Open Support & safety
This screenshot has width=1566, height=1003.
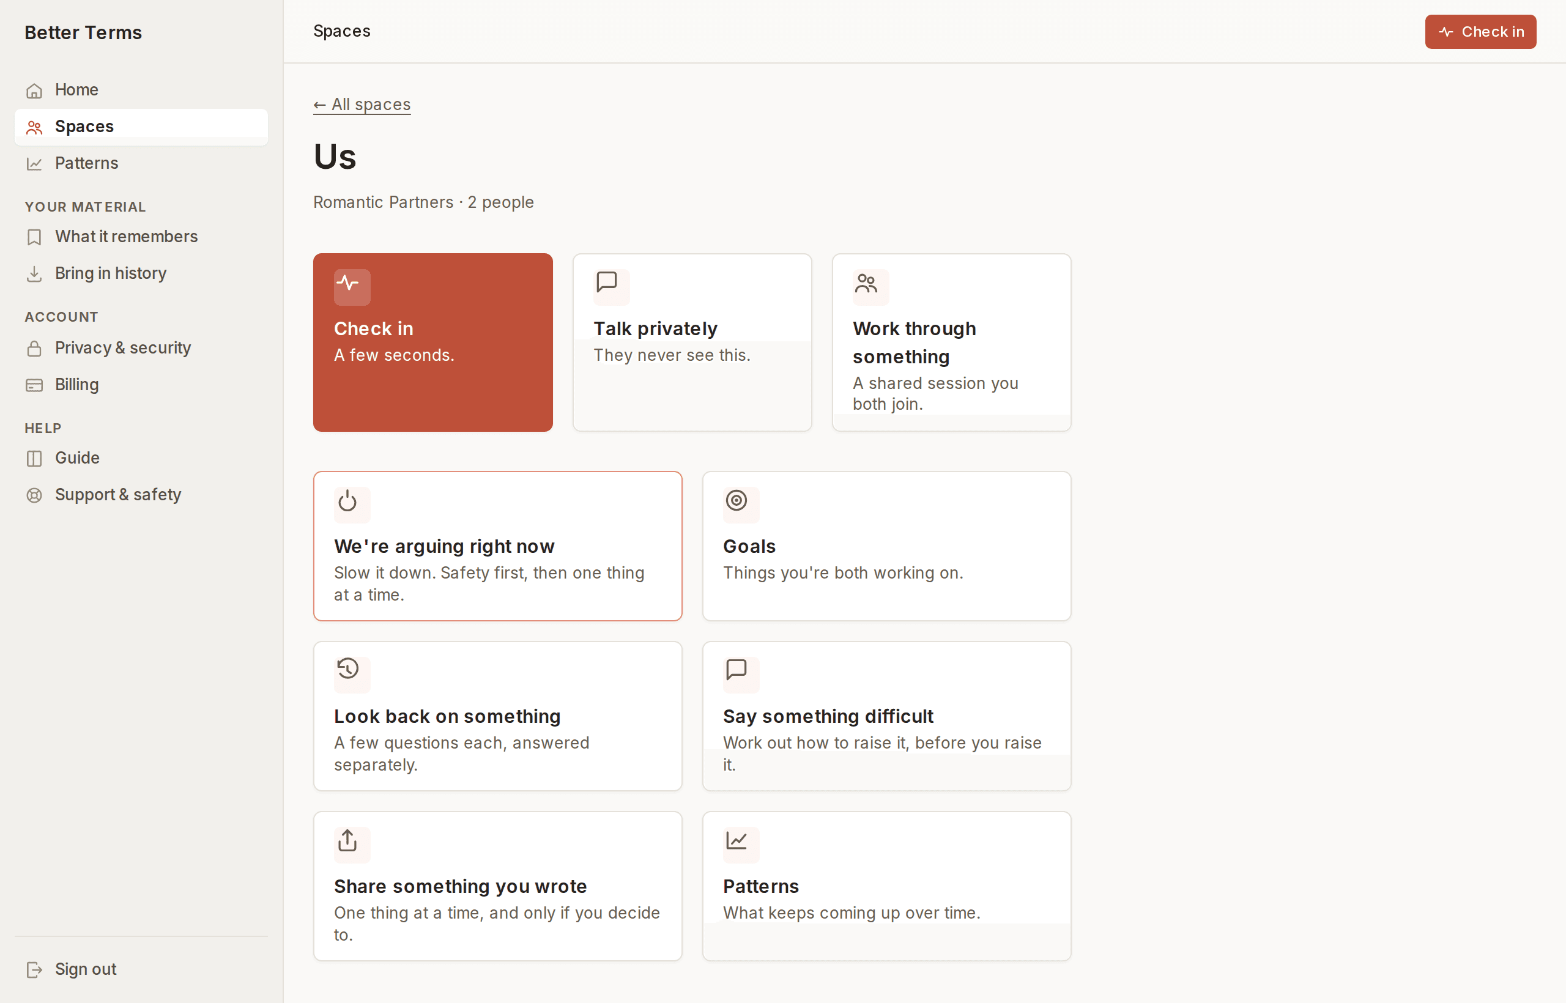pyautogui.click(x=141, y=494)
